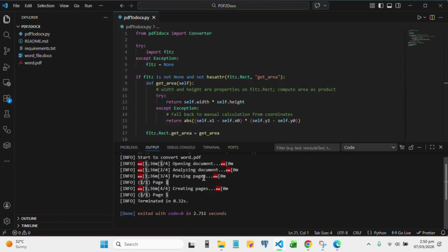Close the bottom panel

pyautogui.click(x=440, y=147)
